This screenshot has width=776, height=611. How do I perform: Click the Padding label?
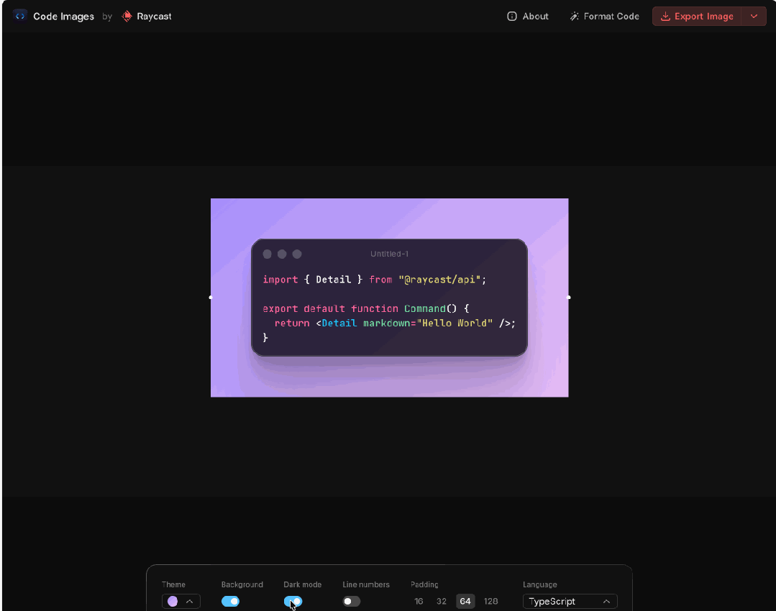point(424,584)
